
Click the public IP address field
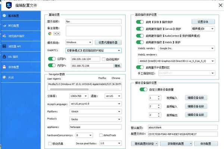pos(85,59)
